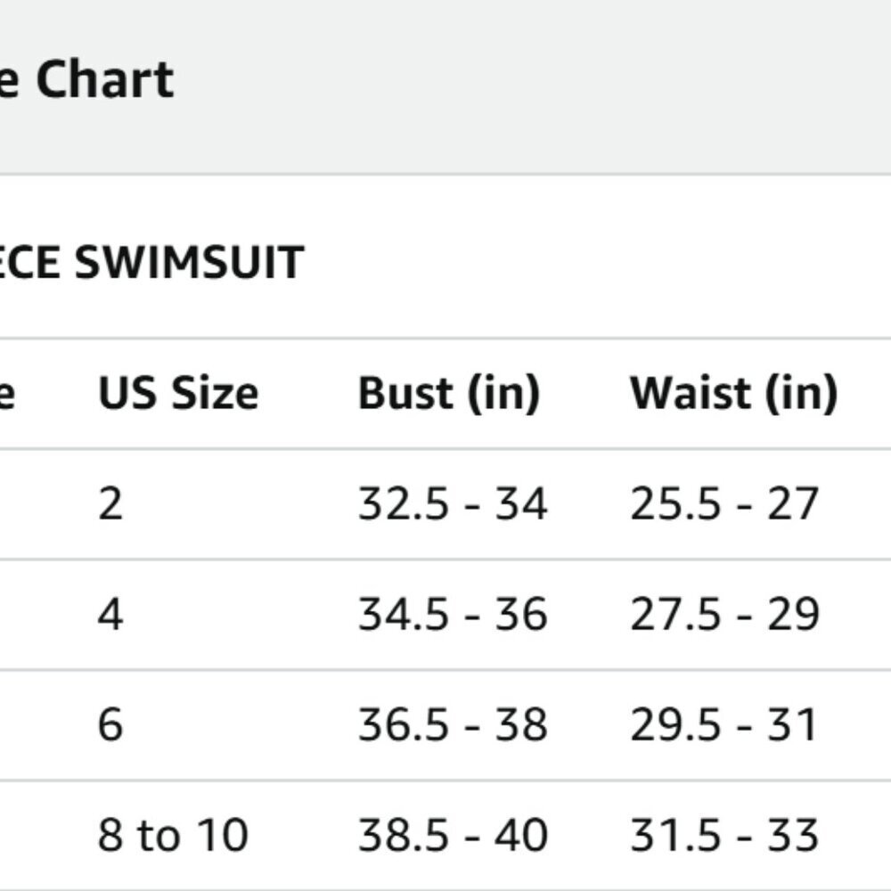The image size is (891, 891).
Task: Pick waist measurement '25.5 - 27'
Action: [x=723, y=504]
